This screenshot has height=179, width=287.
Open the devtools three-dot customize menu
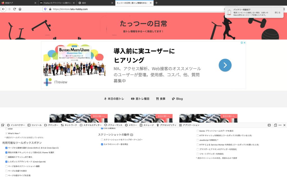(280, 125)
